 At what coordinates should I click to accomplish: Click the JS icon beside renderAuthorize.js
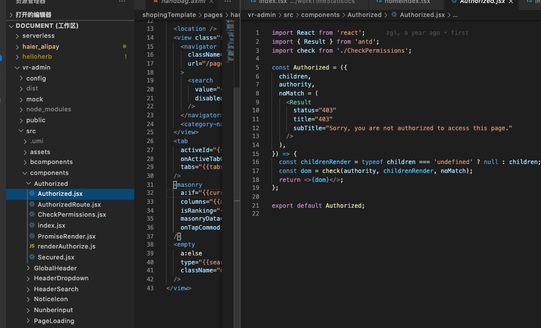[x=32, y=246]
